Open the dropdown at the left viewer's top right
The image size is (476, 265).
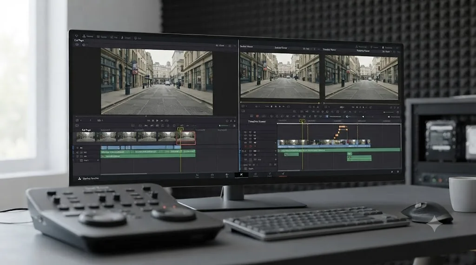221,45
